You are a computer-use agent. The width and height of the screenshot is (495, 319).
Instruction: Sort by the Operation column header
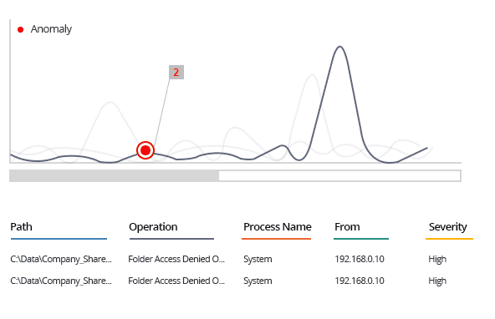click(x=153, y=226)
